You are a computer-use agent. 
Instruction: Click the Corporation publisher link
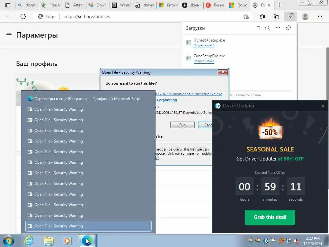(167, 100)
